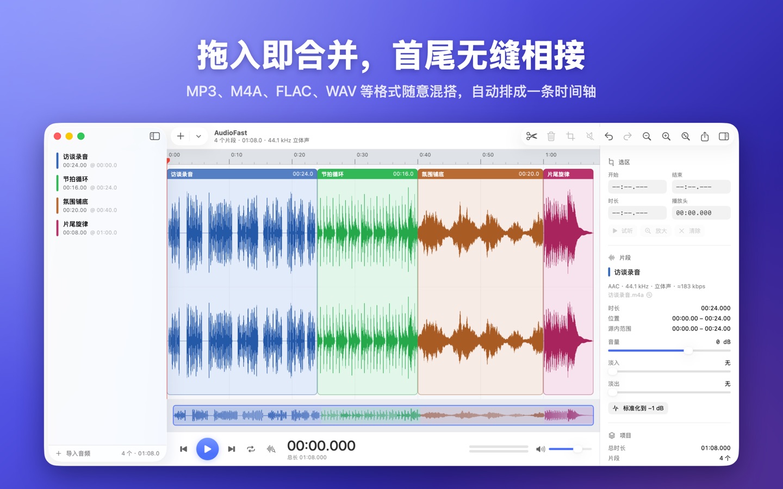Screen dimensions: 783x489
Task: Skip forward to the next clip
Action: [x=232, y=449]
